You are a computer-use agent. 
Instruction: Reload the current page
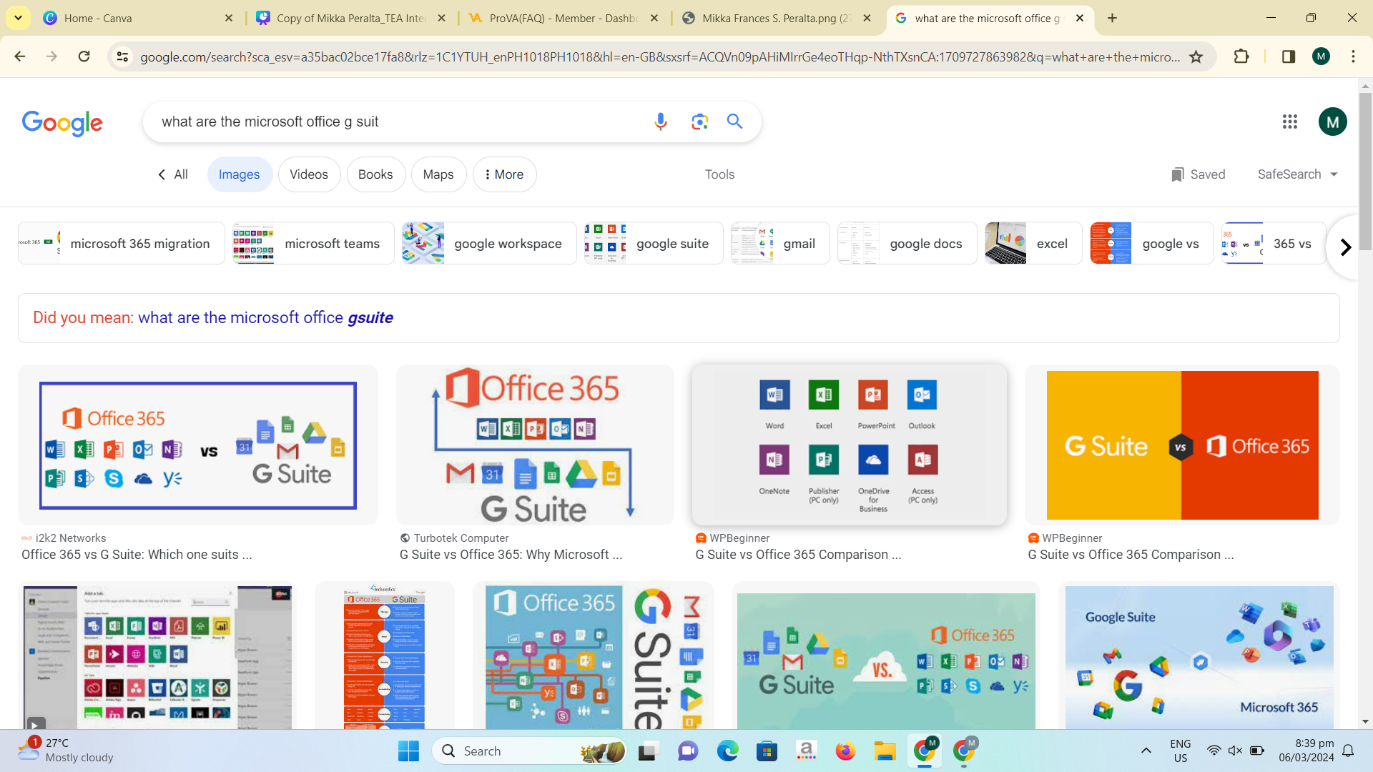pos(84,56)
